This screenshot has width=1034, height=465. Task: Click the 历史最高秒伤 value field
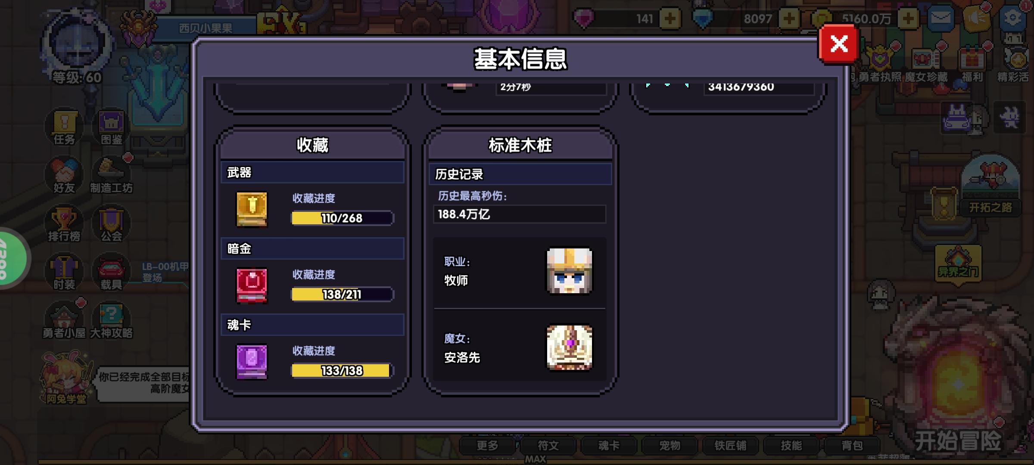pyautogui.click(x=519, y=214)
